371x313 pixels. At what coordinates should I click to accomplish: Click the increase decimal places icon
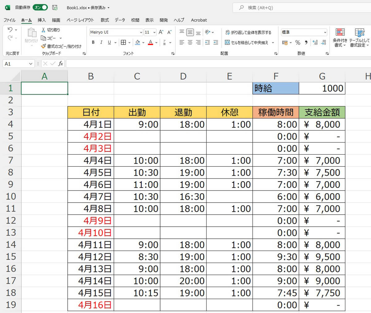coord(315,42)
